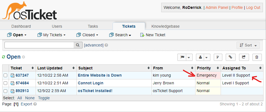This screenshot has height=112, width=266.
Task: Open the Dashboard tab
Action: point(21,26)
